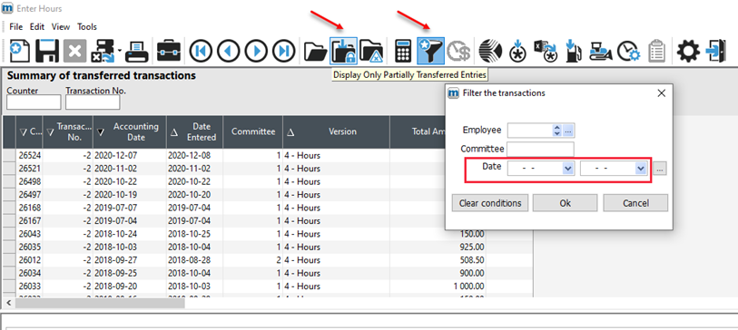Screen dimensions: 738x330
Task: Expand the first Date dropdown
Action: [568, 168]
